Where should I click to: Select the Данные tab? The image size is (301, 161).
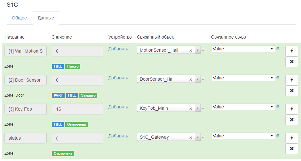[46, 18]
